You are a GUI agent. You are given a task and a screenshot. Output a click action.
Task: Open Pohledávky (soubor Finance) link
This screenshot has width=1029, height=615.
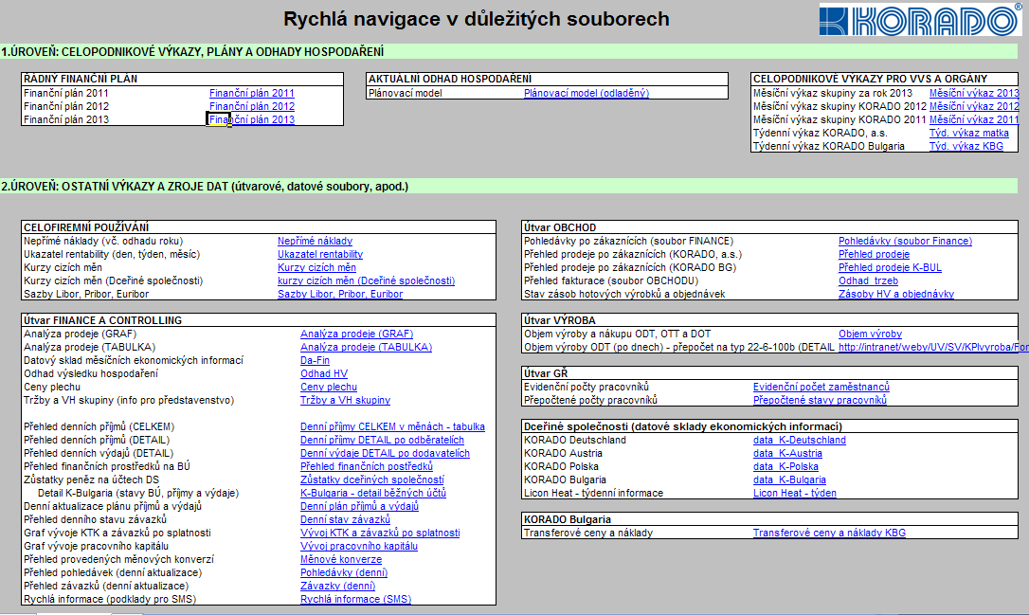point(905,241)
